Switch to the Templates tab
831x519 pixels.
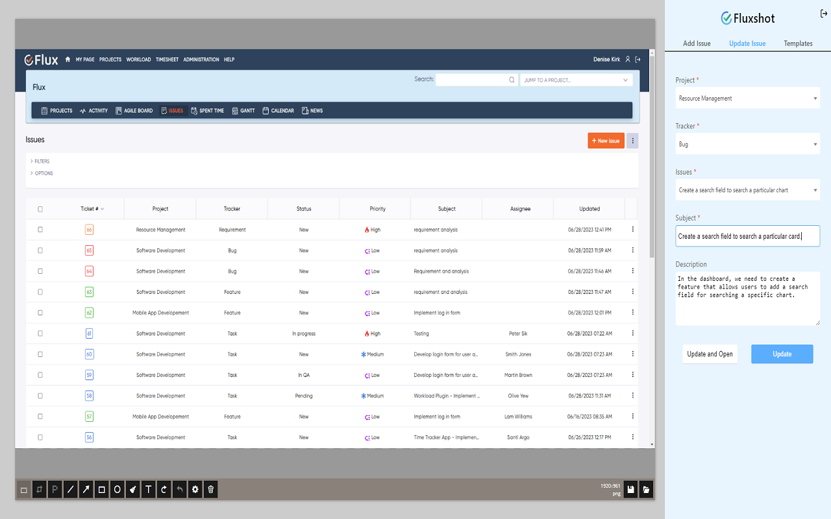pos(798,43)
